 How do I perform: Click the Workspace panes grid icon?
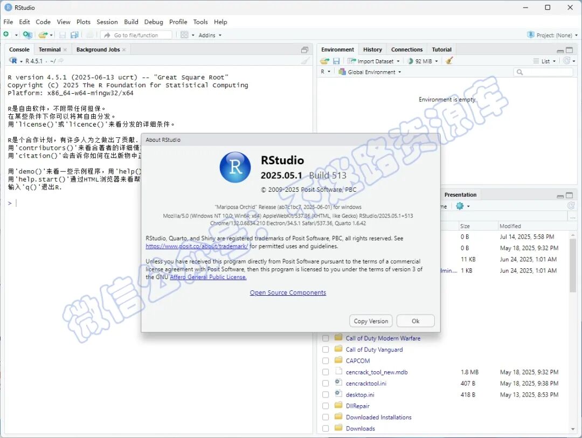(184, 35)
